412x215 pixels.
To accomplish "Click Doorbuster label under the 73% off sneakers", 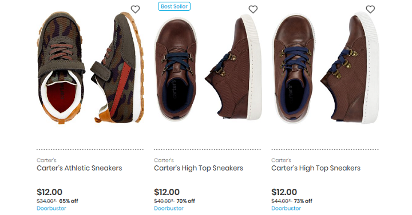I will click(286, 208).
